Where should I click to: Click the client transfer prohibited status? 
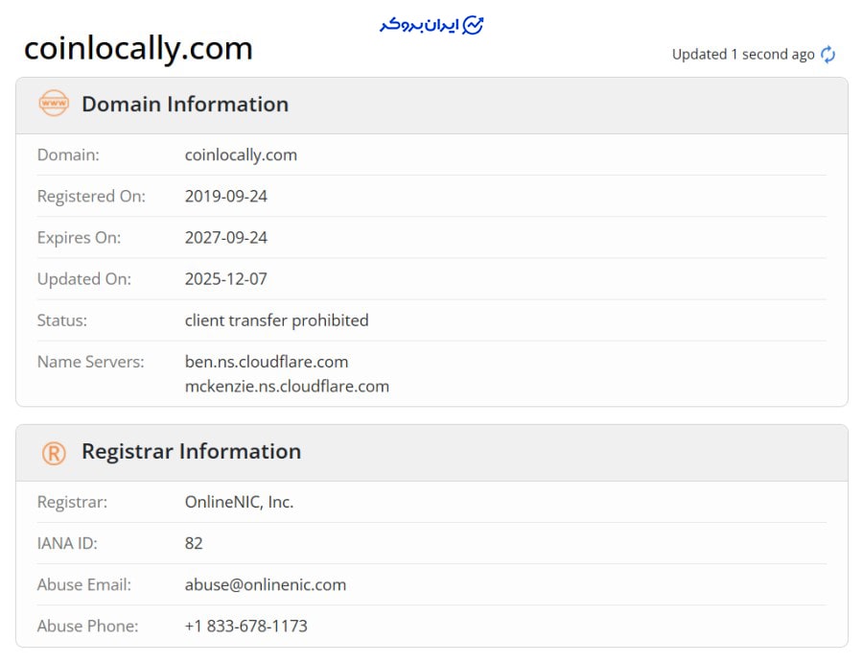point(276,320)
